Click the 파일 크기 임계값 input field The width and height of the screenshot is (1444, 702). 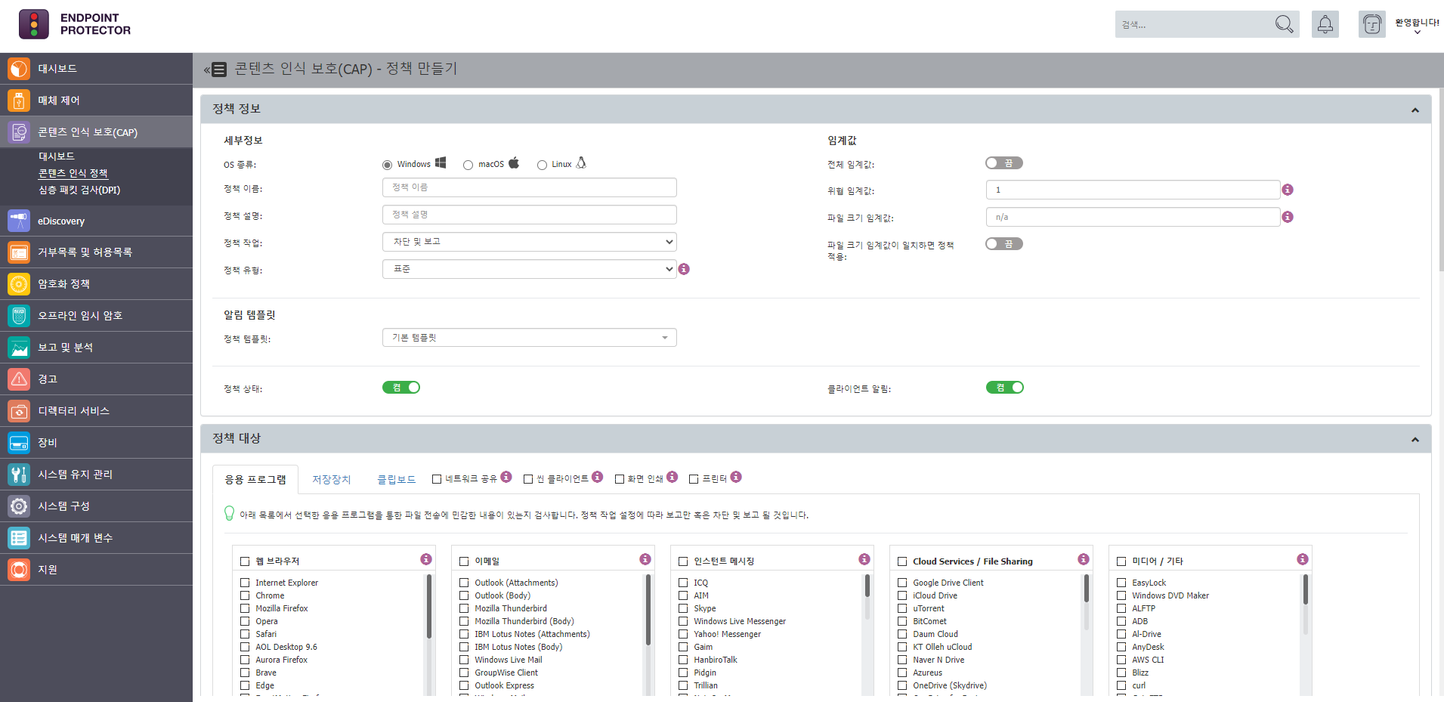point(1133,217)
